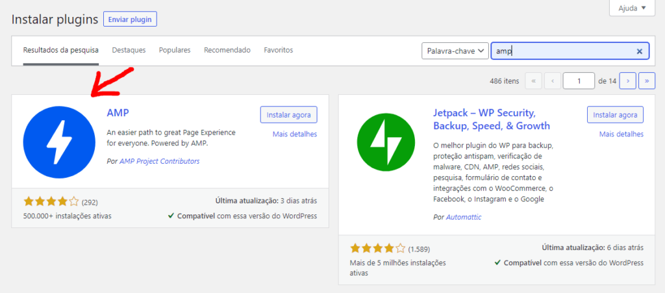Click the current page number field
665x293 pixels.
point(579,81)
